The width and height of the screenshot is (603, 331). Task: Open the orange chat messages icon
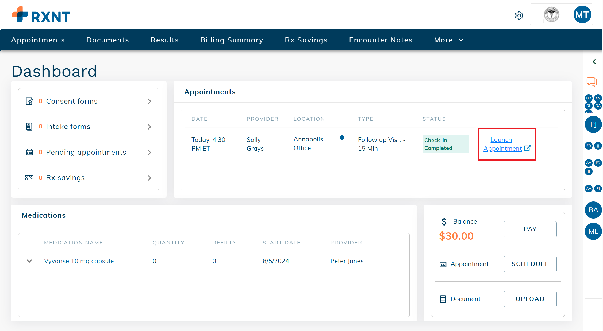pos(592,82)
